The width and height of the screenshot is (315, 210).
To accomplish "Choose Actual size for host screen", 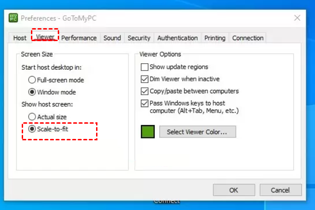I will tap(32, 117).
